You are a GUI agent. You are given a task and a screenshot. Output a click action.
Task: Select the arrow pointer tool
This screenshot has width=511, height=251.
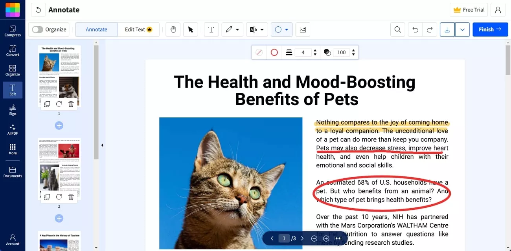pos(191,29)
